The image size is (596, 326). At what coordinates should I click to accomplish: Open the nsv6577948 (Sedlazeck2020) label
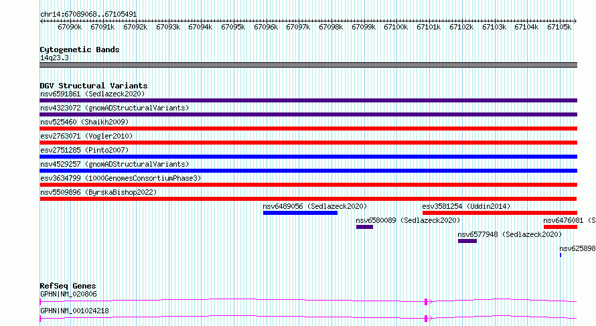point(510,234)
